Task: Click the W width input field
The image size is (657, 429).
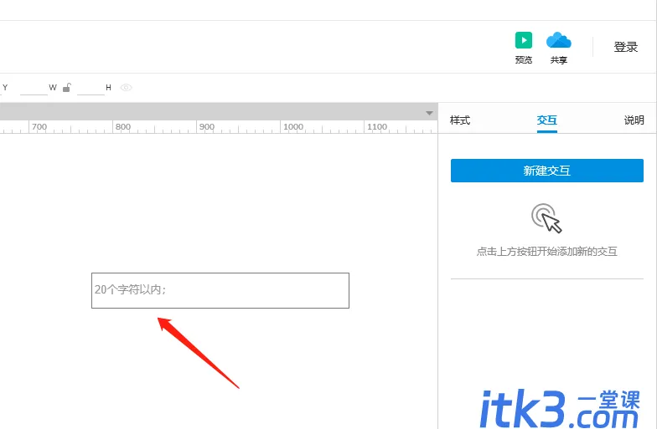Action: pos(34,88)
